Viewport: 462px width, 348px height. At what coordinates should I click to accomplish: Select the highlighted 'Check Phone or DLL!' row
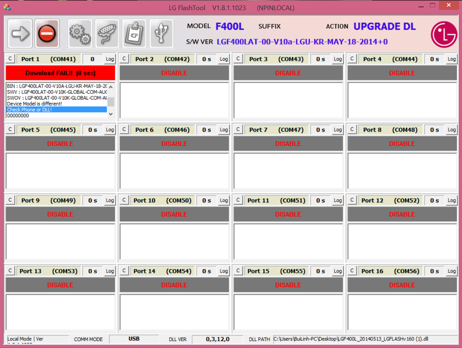(x=57, y=109)
